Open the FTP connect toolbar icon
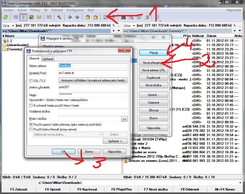 pyautogui.click(x=105, y=17)
